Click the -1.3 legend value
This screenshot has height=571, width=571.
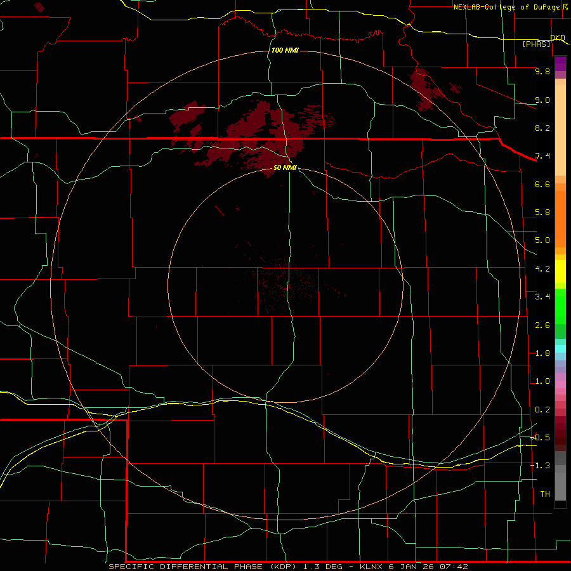click(x=540, y=466)
